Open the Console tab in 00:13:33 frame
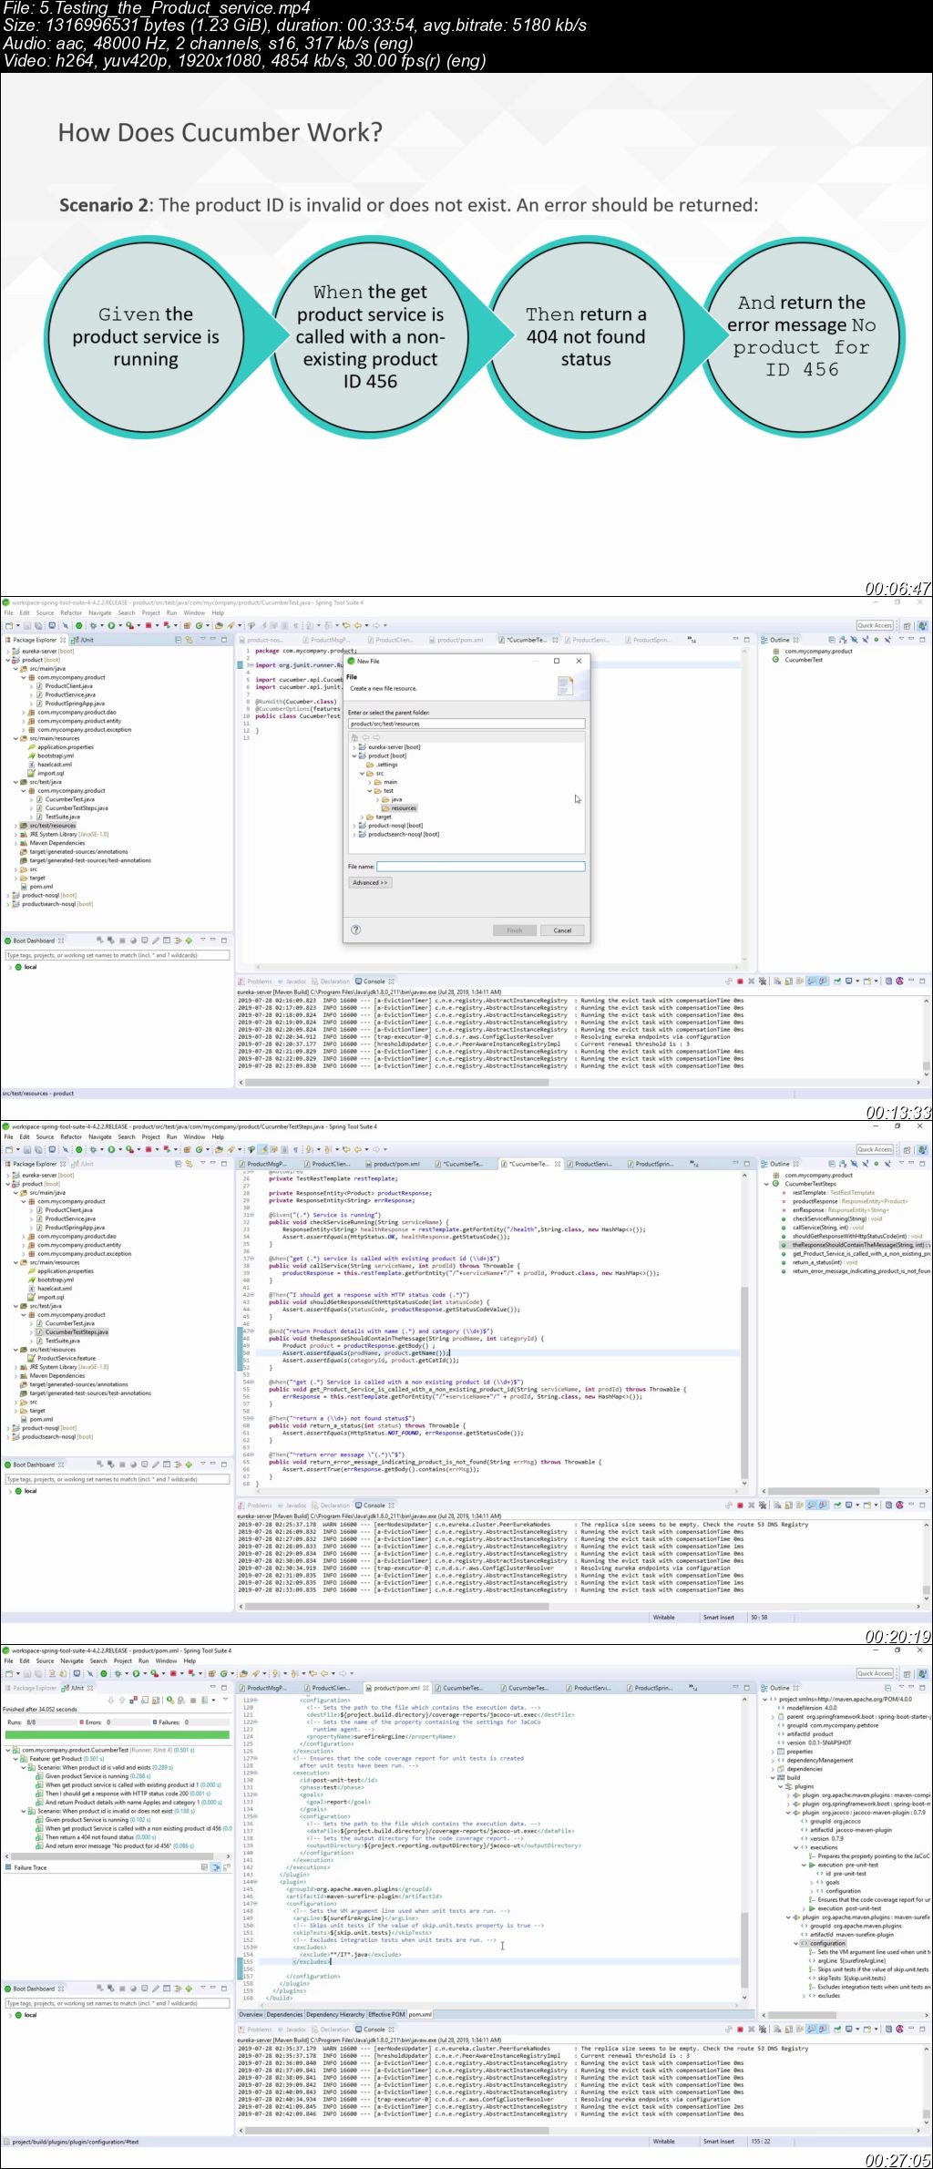The image size is (933, 2169). [374, 982]
